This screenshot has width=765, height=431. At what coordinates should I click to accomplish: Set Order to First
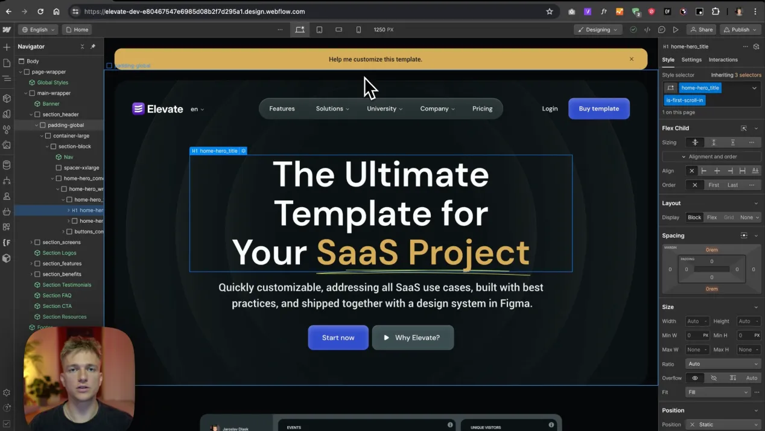pyautogui.click(x=714, y=185)
